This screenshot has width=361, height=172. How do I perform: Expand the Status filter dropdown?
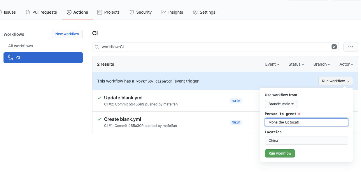[296, 64]
